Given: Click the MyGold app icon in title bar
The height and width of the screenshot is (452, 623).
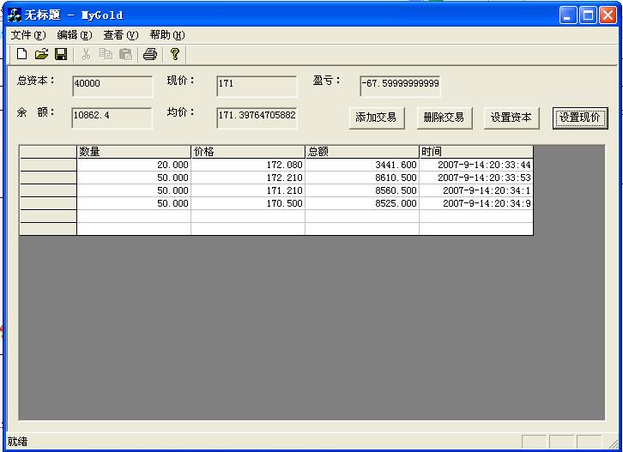Looking at the screenshot, I should [15, 15].
